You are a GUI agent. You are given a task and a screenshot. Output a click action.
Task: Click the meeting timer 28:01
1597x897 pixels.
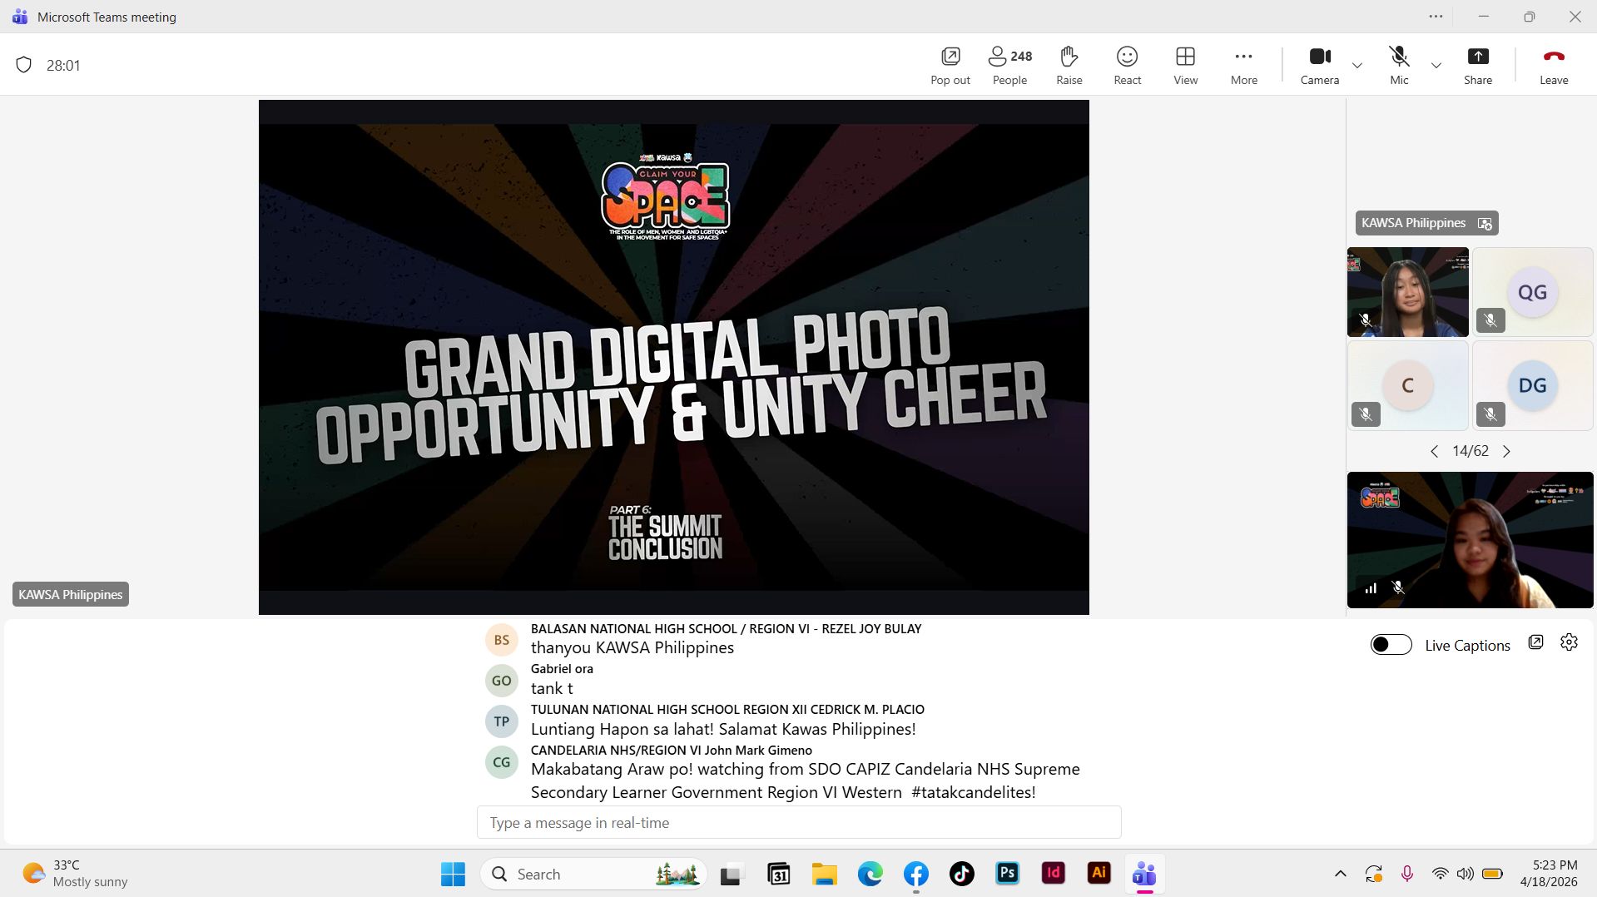[63, 65]
